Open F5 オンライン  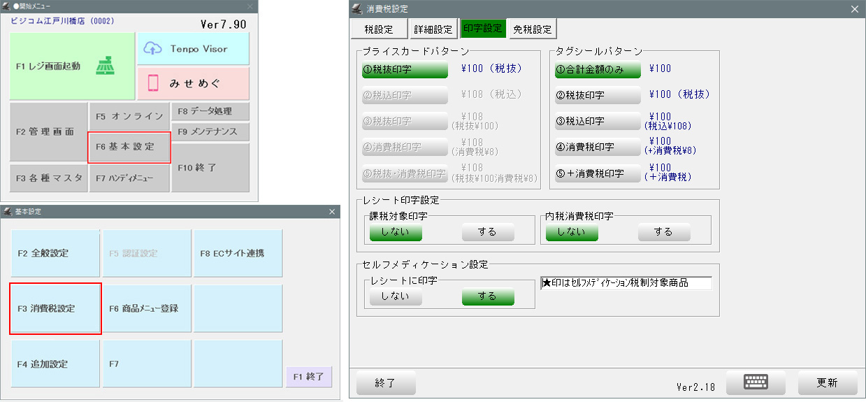point(129,117)
